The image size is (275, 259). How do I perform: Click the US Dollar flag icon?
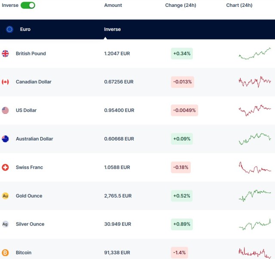[x=5, y=110]
